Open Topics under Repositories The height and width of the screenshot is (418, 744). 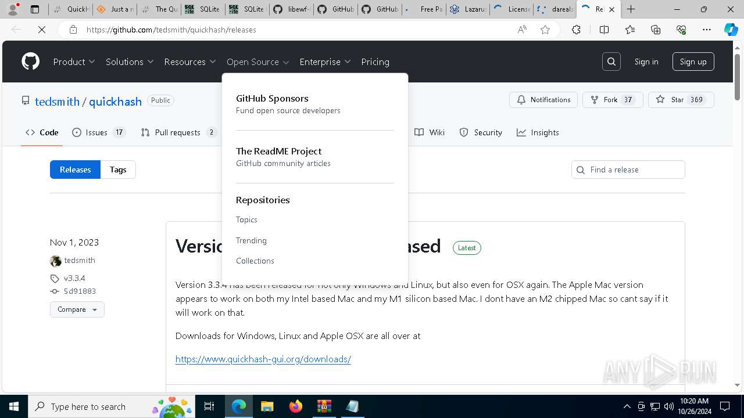coord(246,219)
